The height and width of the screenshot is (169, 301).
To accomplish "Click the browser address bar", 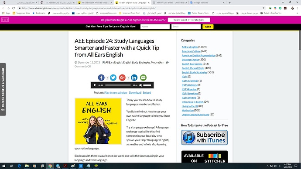I will click(x=140, y=8).
